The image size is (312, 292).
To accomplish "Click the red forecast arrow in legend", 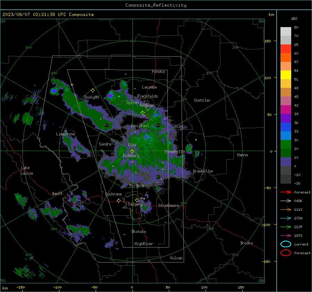I will pyautogui.click(x=286, y=192).
